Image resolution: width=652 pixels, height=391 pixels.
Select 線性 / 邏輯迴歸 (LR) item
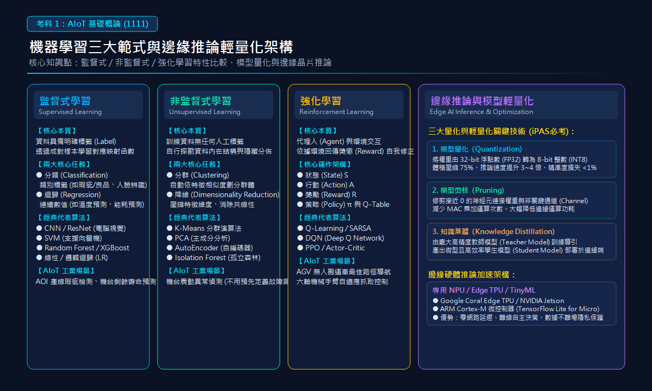point(72,257)
